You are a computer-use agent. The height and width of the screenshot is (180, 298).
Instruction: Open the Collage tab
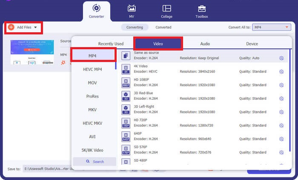pyautogui.click(x=167, y=11)
